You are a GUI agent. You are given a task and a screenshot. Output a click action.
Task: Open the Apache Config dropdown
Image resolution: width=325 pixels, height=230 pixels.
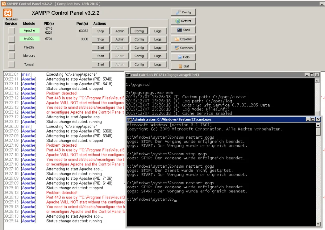tap(139, 31)
